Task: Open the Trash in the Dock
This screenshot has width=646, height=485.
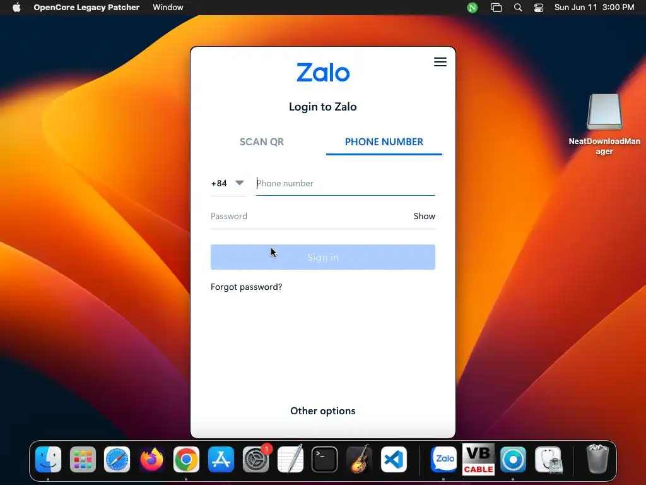Action: click(x=597, y=459)
